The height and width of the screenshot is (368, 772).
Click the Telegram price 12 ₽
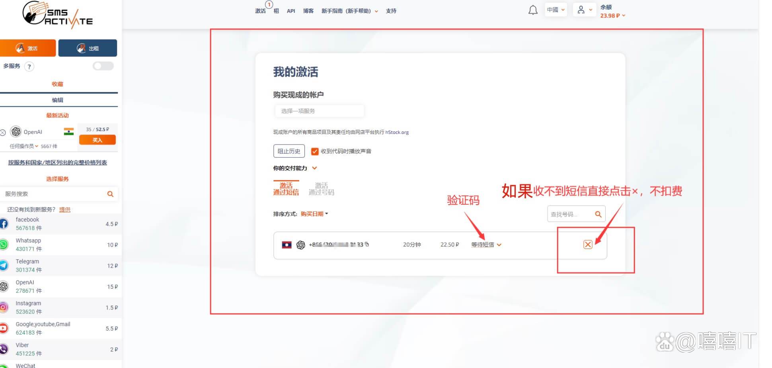113,266
